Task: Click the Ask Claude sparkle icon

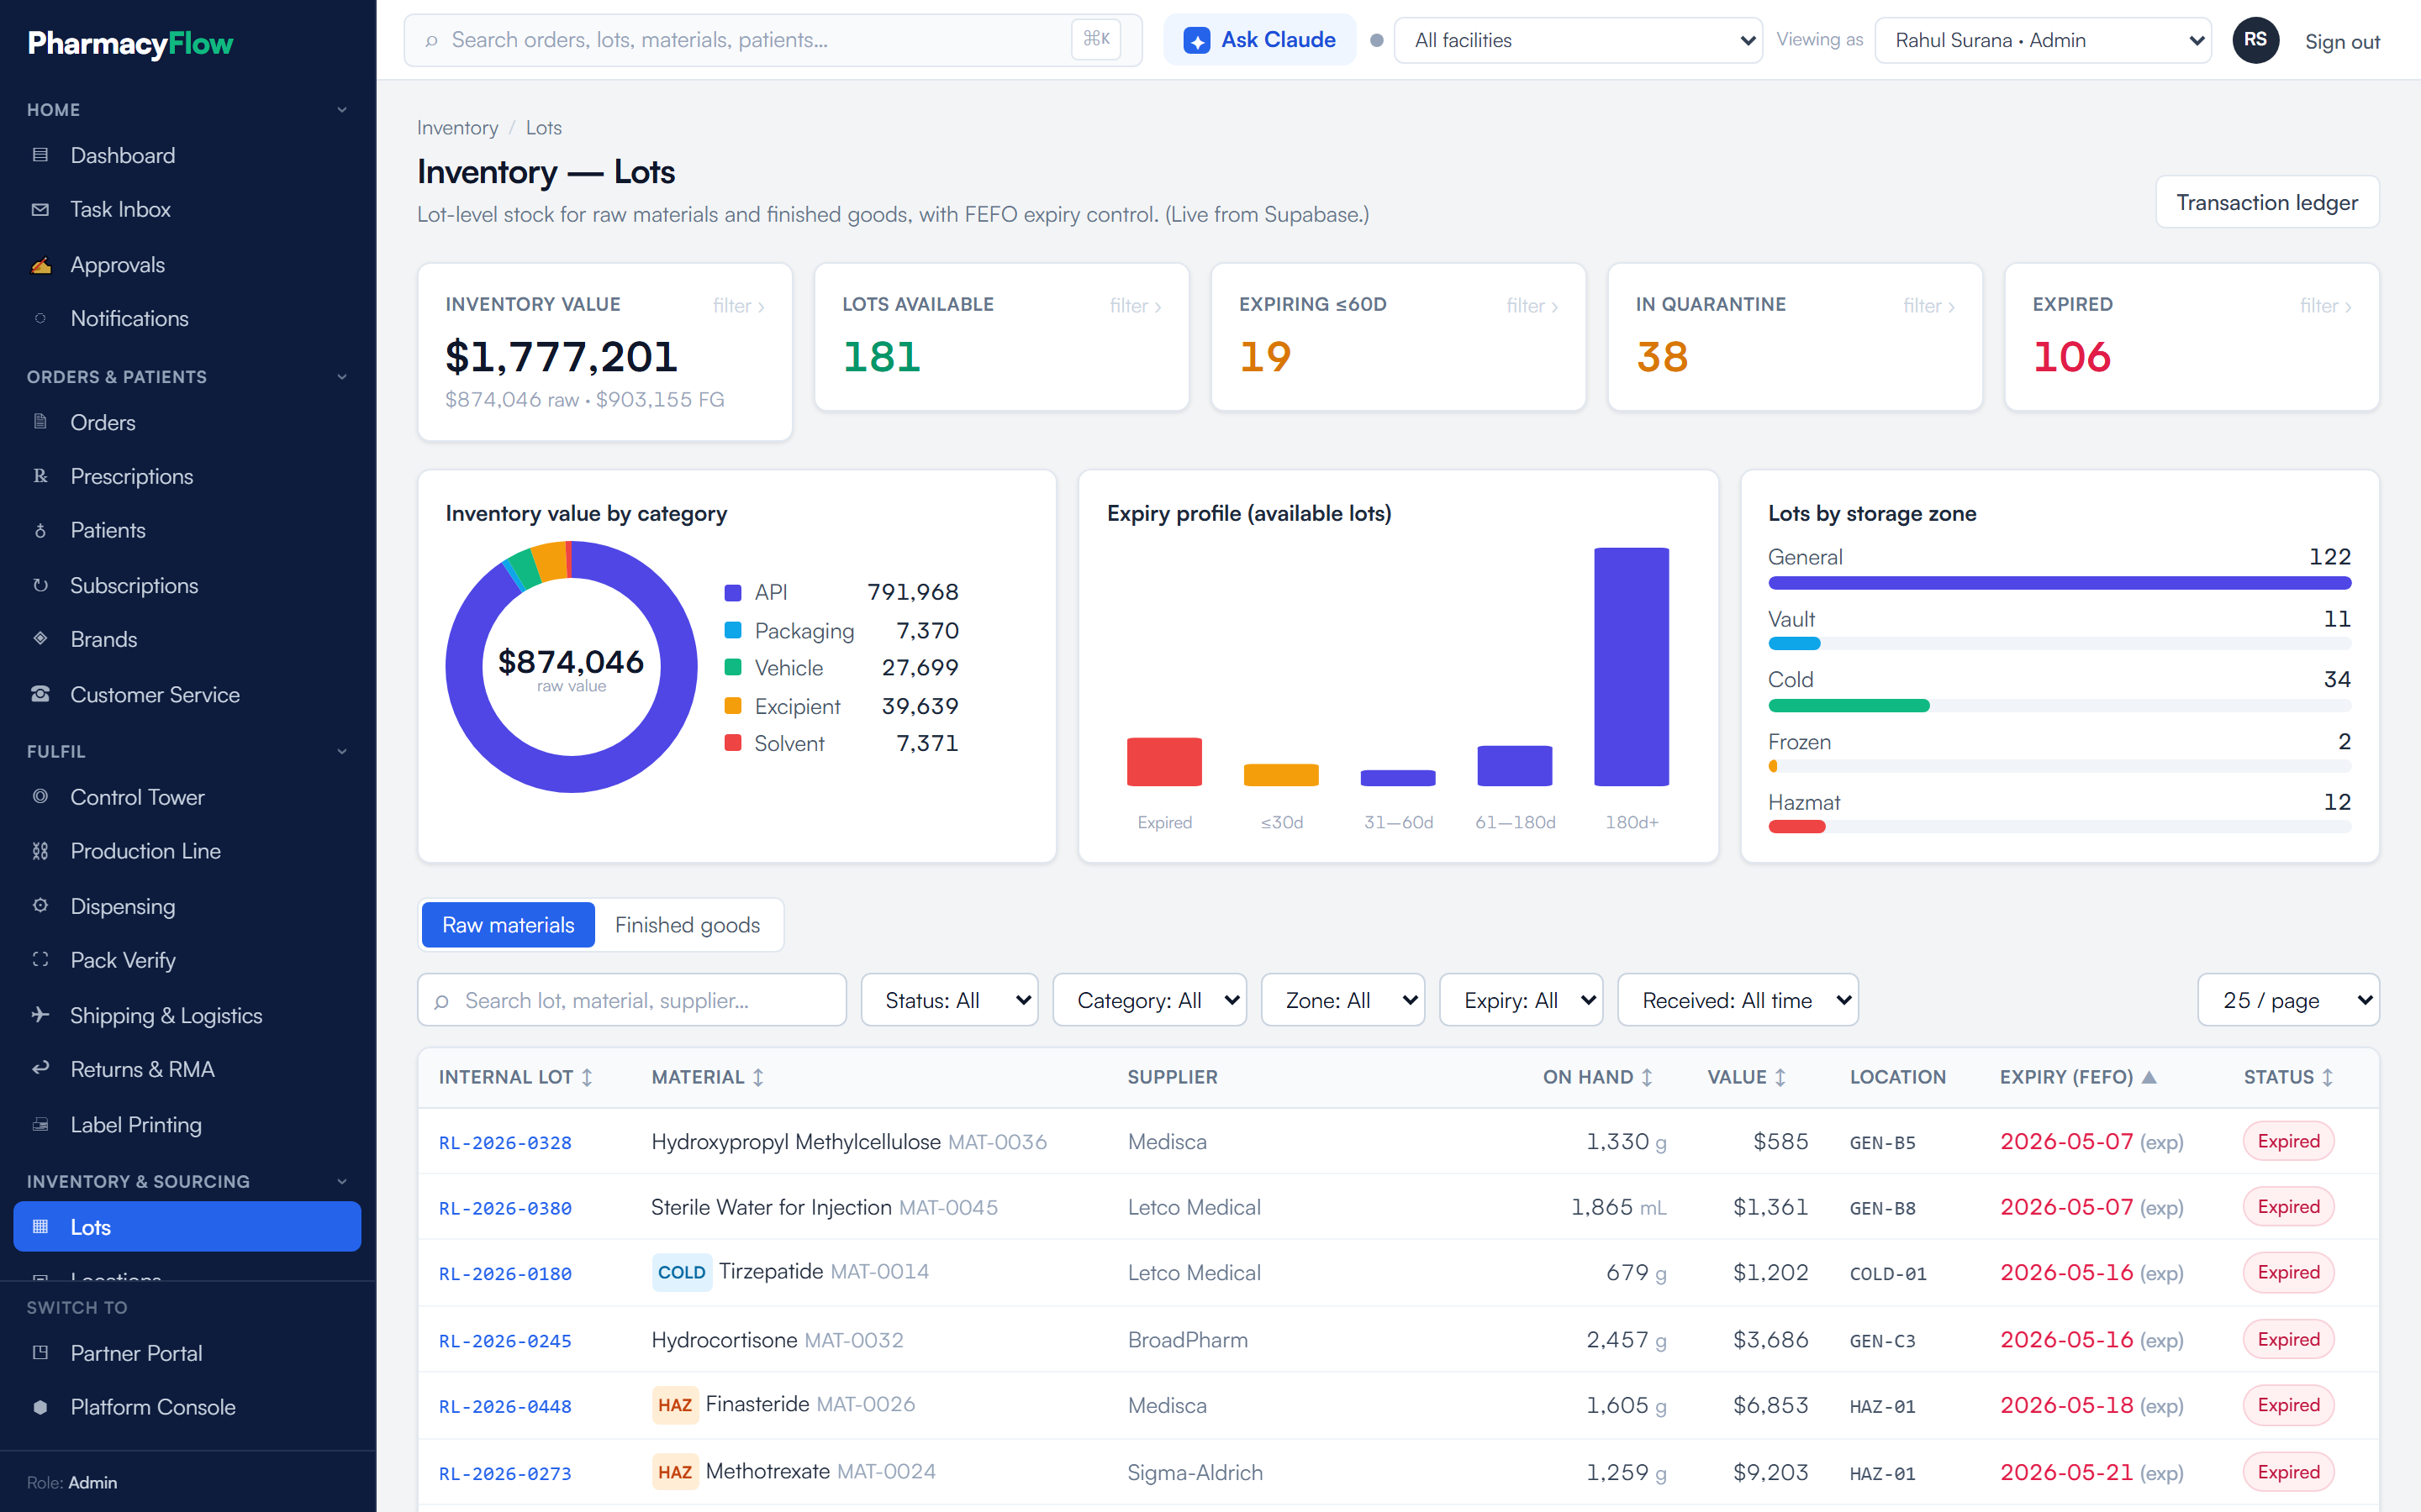Action: point(1196,40)
